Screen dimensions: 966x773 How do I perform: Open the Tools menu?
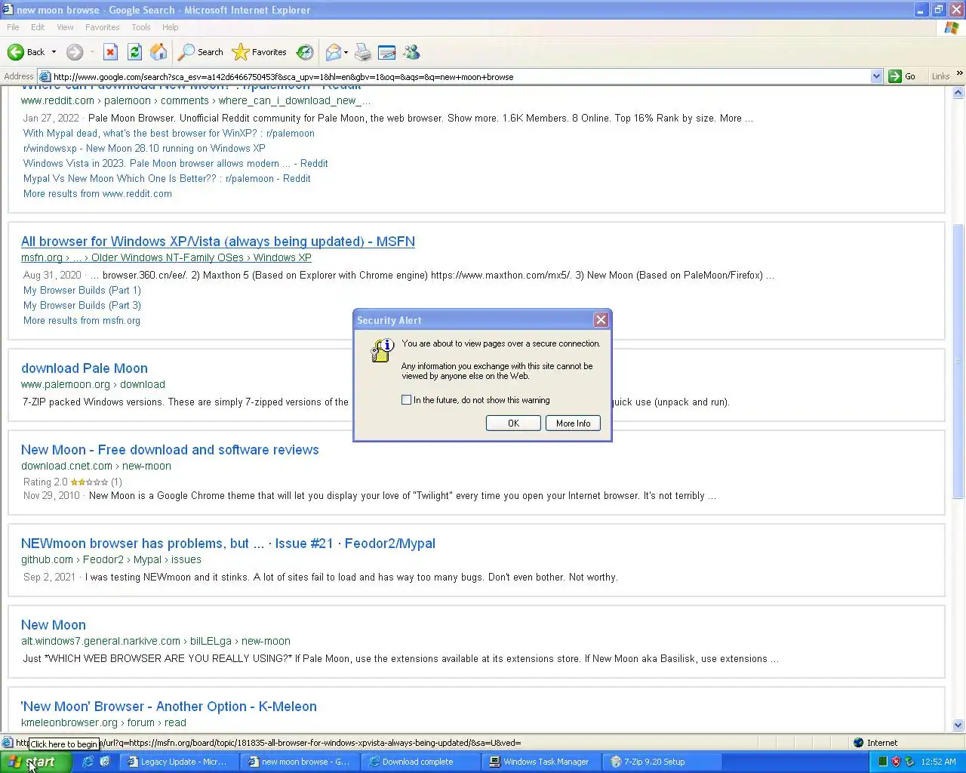click(x=141, y=27)
